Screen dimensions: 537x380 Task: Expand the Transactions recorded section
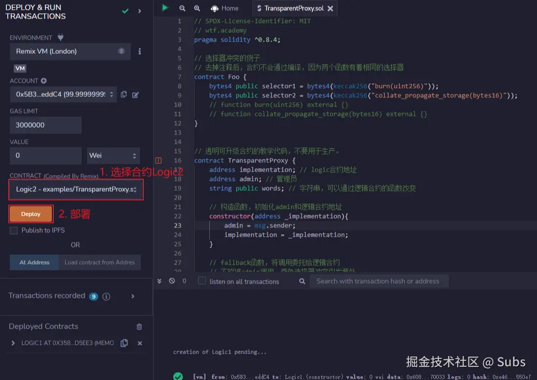click(x=133, y=296)
